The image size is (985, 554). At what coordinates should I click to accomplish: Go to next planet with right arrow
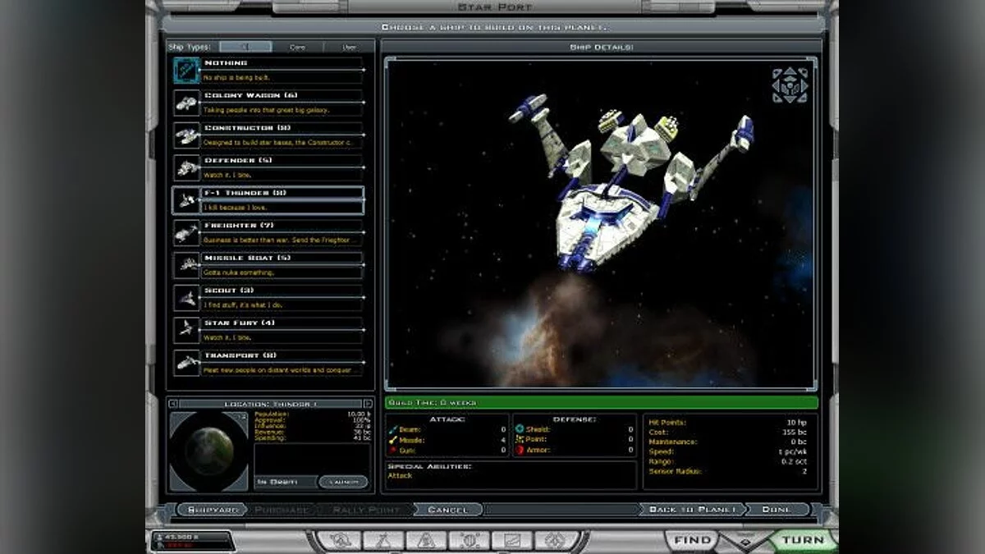(368, 404)
